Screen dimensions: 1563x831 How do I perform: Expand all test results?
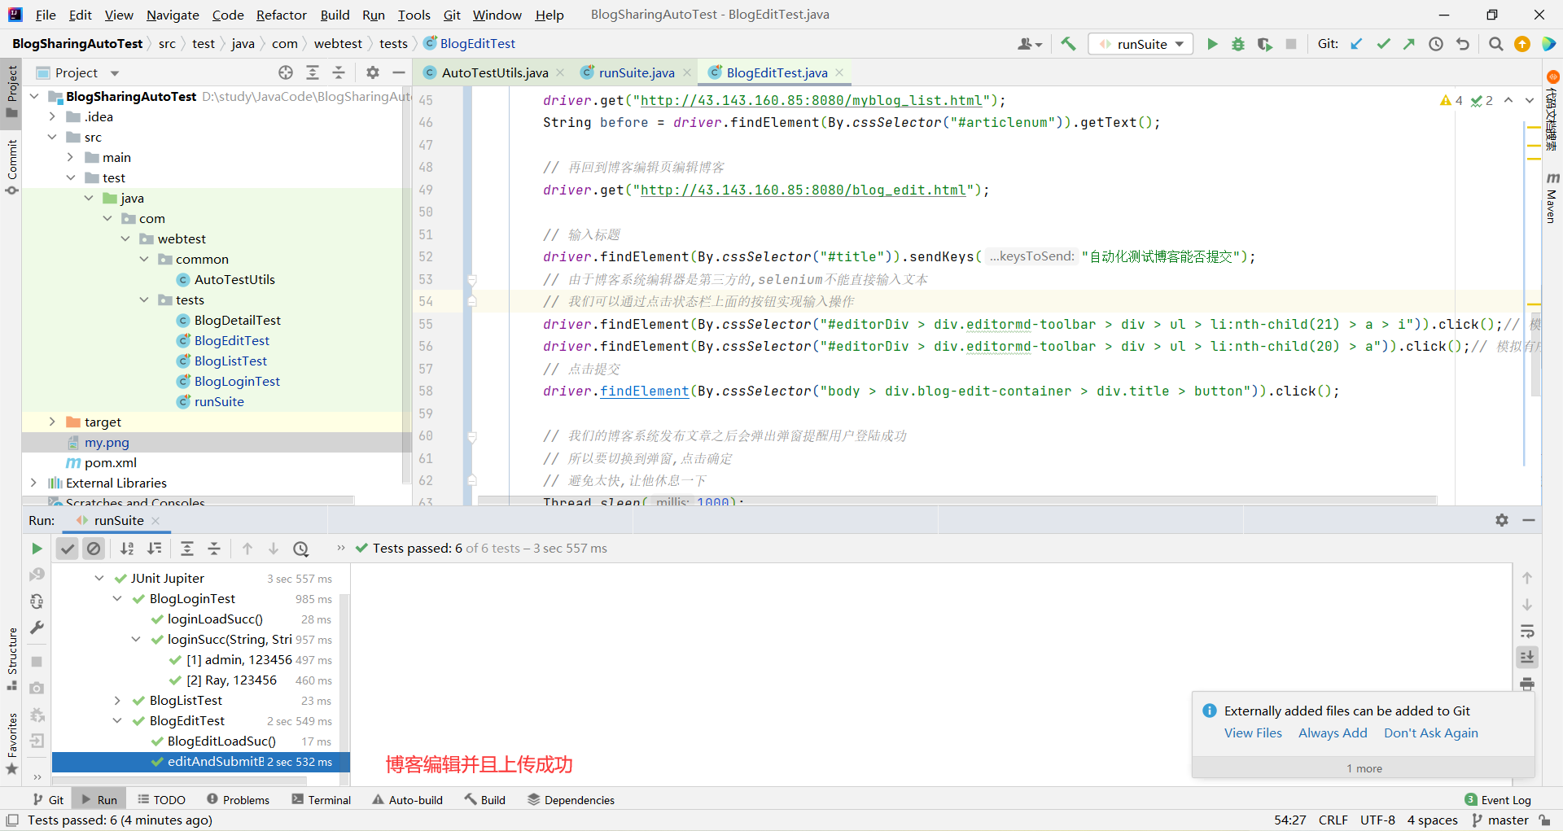coord(187,549)
